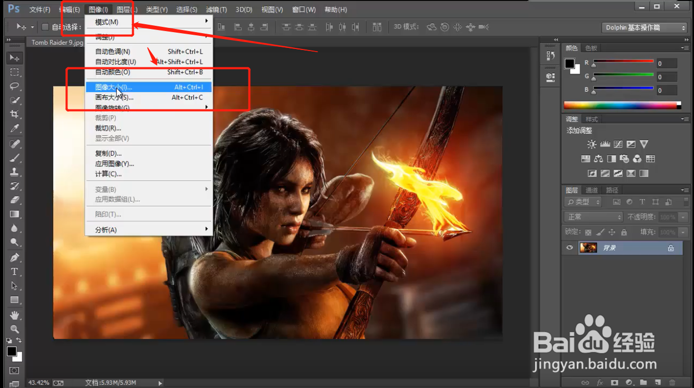
Task: Click the R channel slider
Action: click(x=623, y=63)
